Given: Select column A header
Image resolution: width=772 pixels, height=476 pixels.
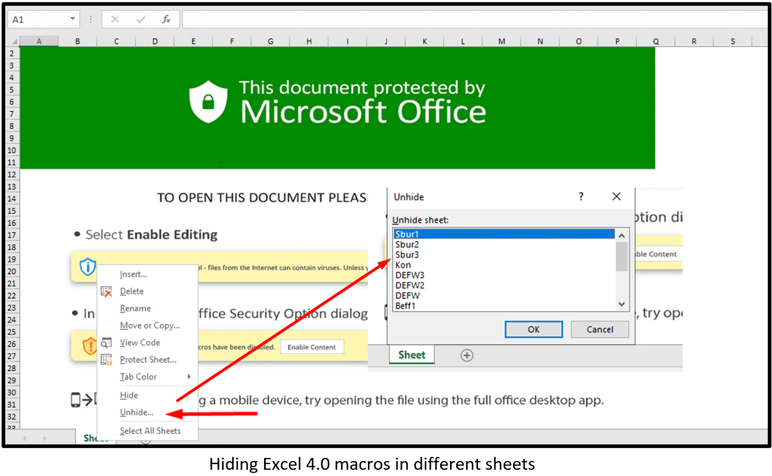Looking at the screenshot, I should (39, 41).
